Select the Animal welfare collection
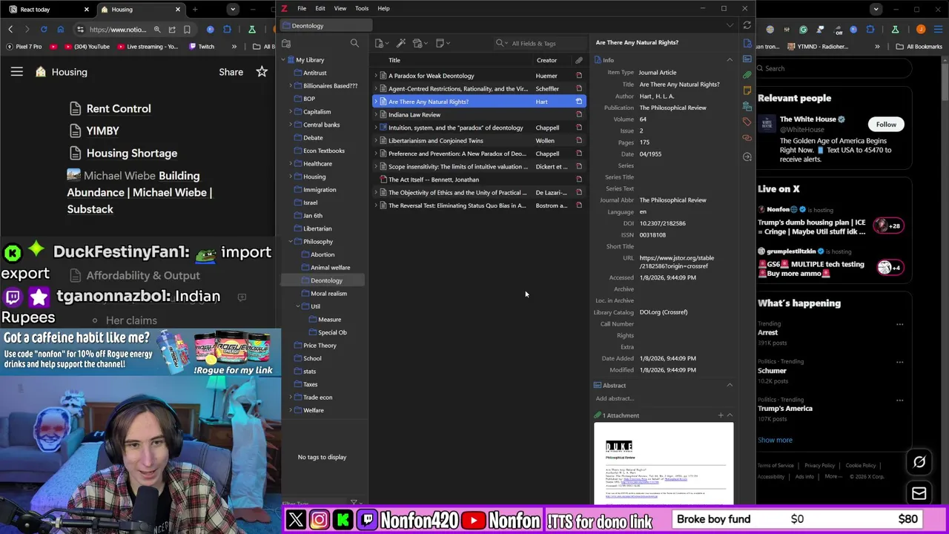This screenshot has width=949, height=534. coord(330,268)
